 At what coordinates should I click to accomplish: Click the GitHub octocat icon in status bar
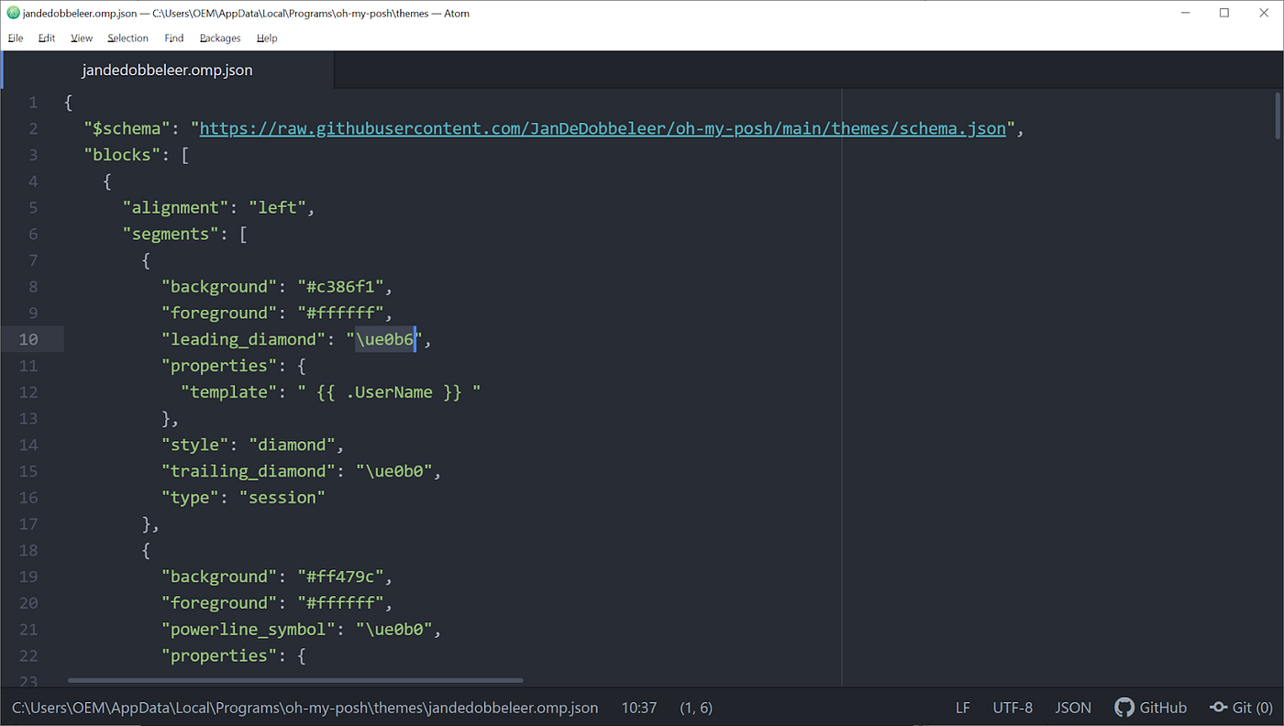tap(1124, 707)
